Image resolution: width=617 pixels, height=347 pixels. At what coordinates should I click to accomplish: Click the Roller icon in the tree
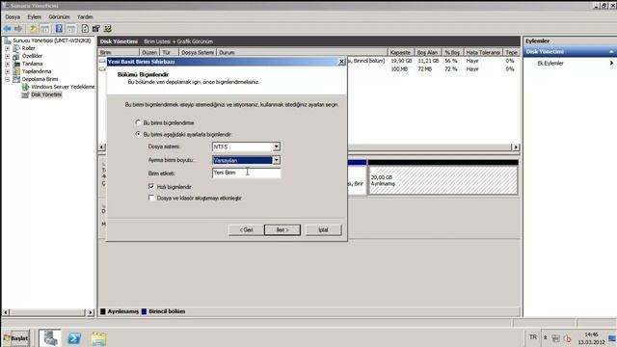(16, 48)
